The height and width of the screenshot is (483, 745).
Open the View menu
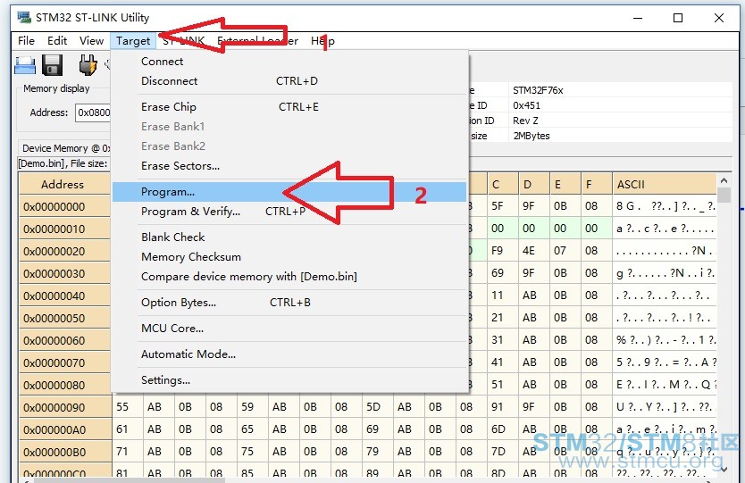(x=91, y=41)
